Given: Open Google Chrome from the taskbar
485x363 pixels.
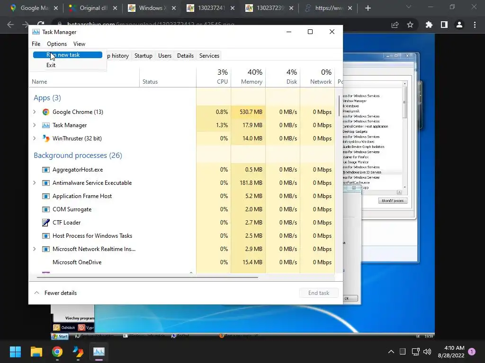Looking at the screenshot, I should [57, 352].
